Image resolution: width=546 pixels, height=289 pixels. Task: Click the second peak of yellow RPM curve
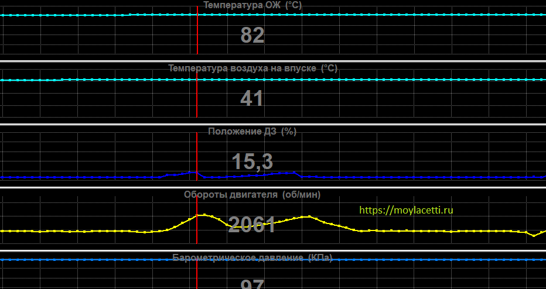pyautogui.click(x=305, y=216)
